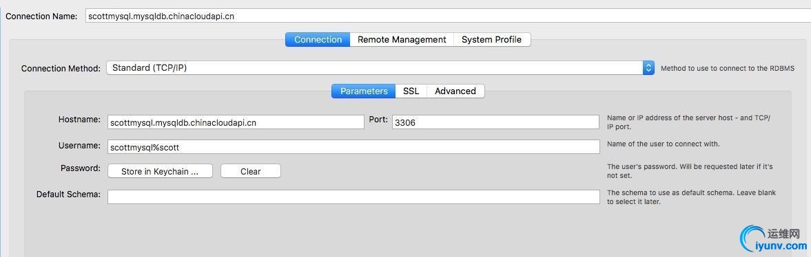Click the Connection Method label
This screenshot has height=257, width=811.
pos(61,68)
